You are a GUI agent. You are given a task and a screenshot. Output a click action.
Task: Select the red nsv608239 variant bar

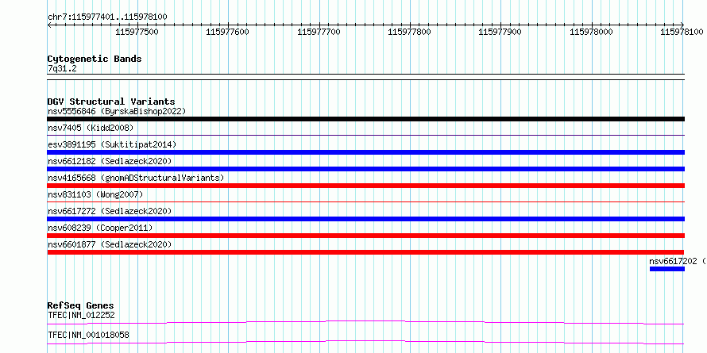[x=365, y=236]
